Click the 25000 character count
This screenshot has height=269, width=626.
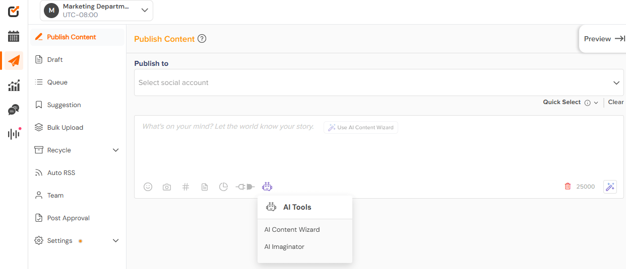pyautogui.click(x=586, y=187)
